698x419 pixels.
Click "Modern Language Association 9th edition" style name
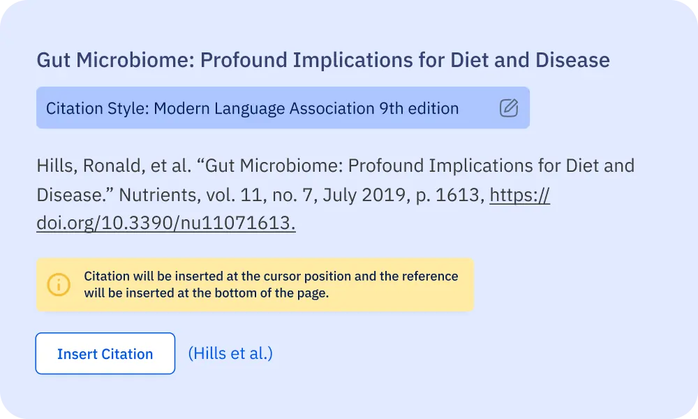(306, 108)
